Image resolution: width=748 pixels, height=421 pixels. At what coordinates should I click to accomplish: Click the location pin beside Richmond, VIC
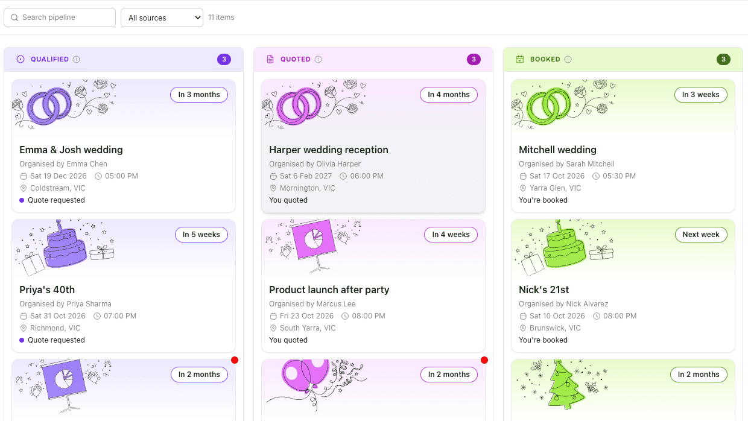[x=24, y=328]
